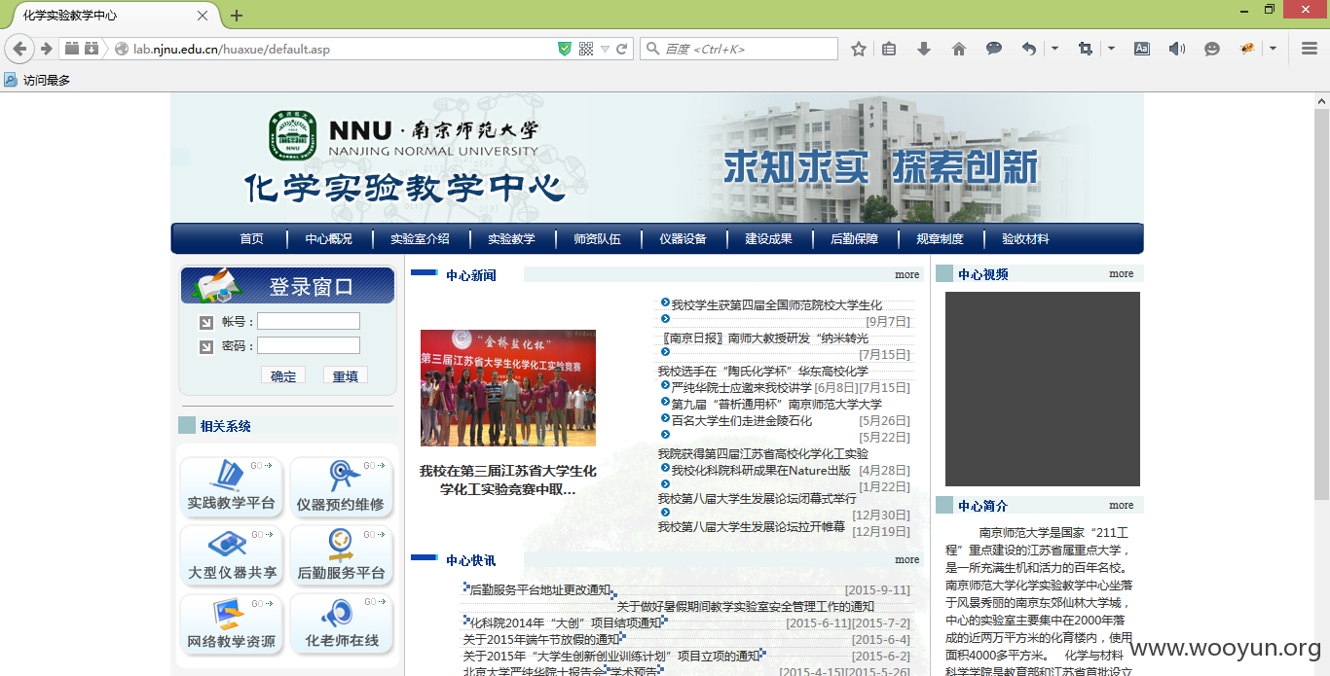Open the 后勤保障 navigation item

pyautogui.click(x=855, y=239)
